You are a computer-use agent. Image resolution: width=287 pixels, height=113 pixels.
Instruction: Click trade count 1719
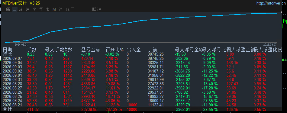68,101
